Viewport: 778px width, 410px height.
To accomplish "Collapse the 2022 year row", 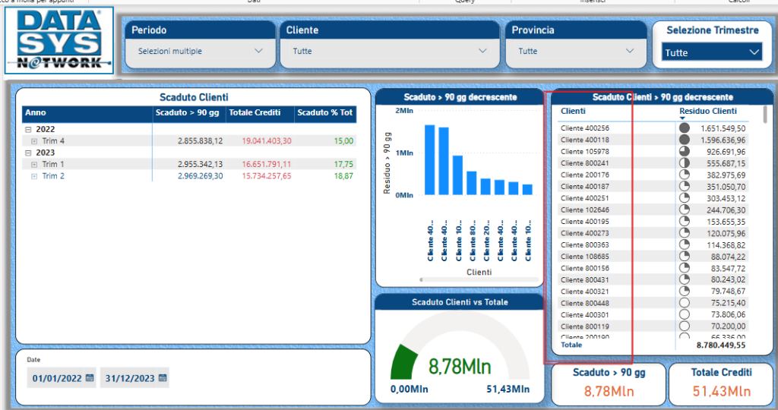I will pos(28,130).
